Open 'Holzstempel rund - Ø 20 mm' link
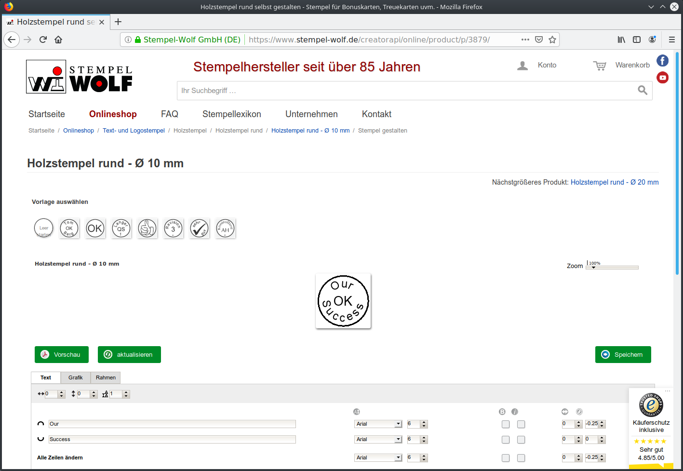Viewport: 683px width, 471px height. 615,182
